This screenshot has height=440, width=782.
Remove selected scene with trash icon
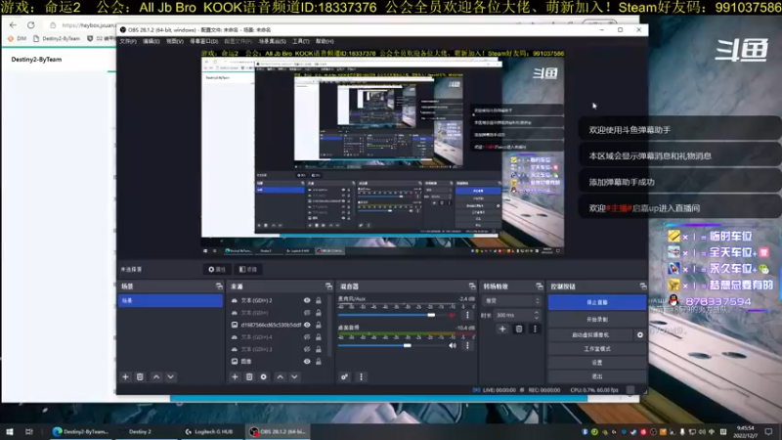(x=140, y=377)
